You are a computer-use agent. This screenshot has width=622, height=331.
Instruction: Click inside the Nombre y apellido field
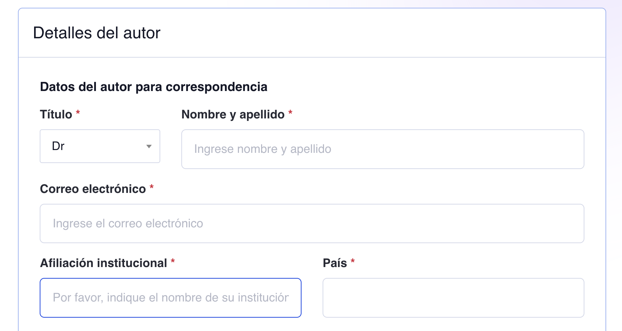click(382, 149)
